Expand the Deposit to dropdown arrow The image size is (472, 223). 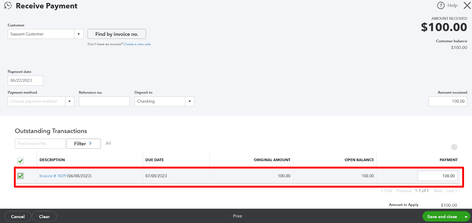click(190, 101)
